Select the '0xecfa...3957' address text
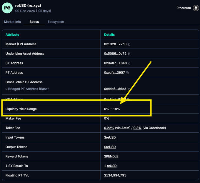The image size is (200, 183). tap(114, 72)
